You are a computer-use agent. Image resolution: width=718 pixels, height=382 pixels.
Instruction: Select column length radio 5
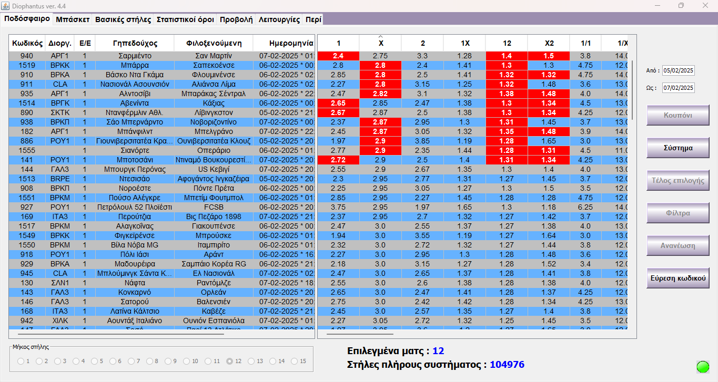(94, 361)
